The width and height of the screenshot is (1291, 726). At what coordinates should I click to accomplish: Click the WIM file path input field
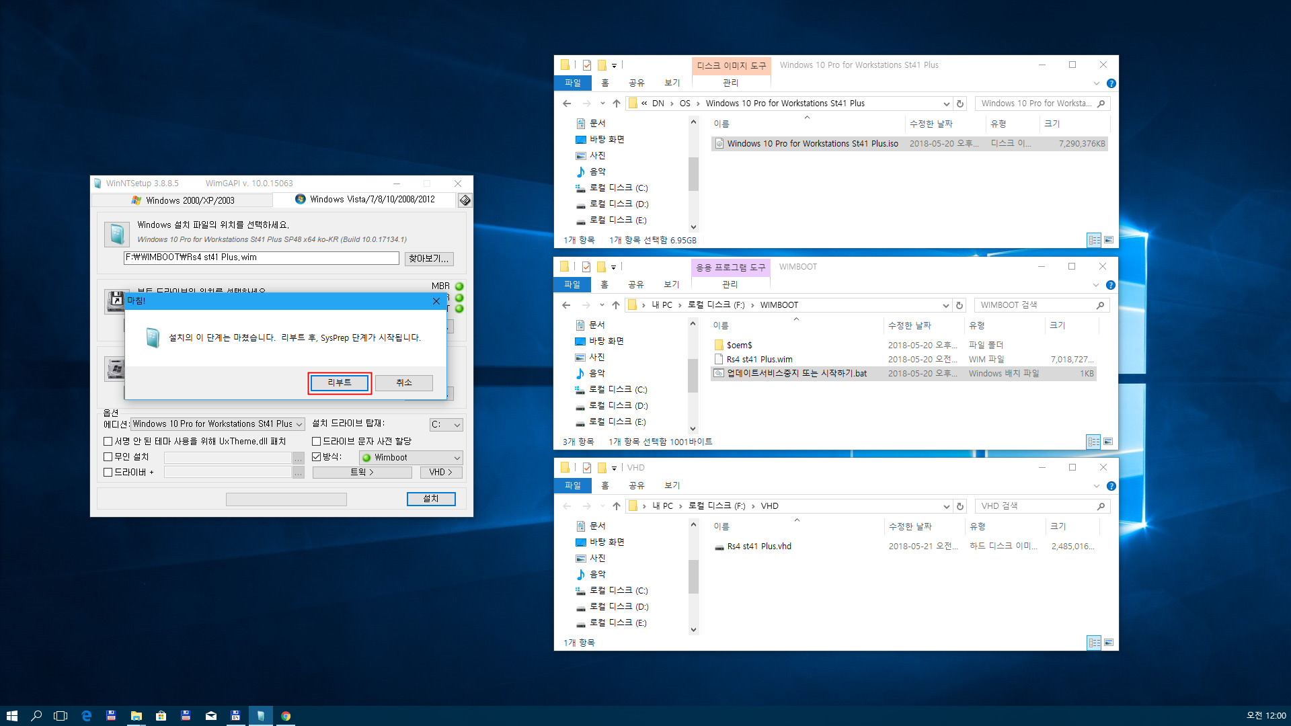262,257
